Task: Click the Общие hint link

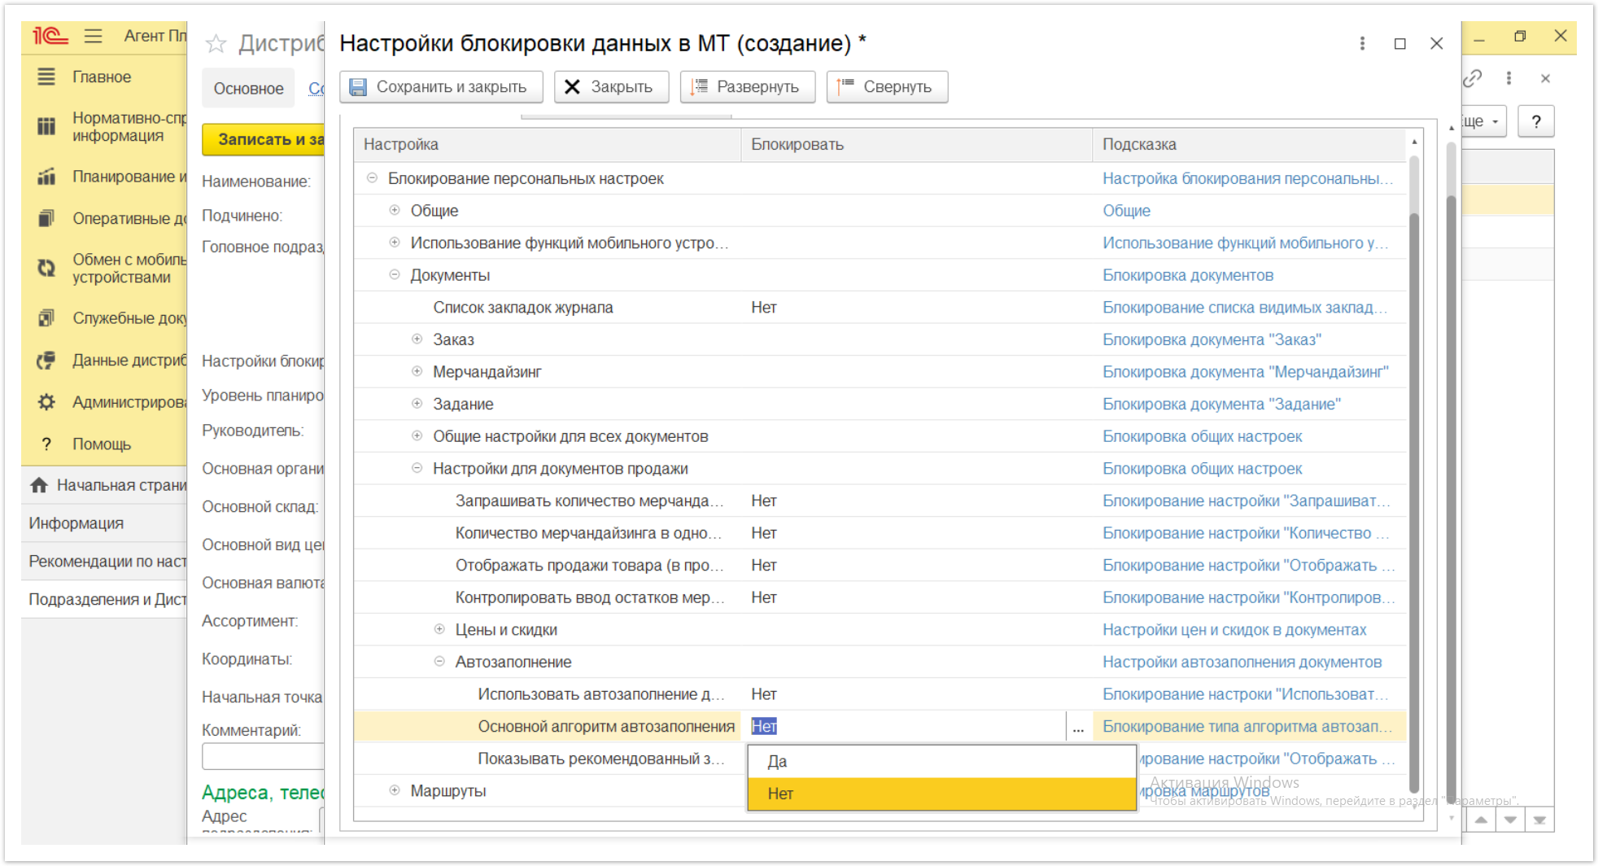Action: pos(1126,211)
